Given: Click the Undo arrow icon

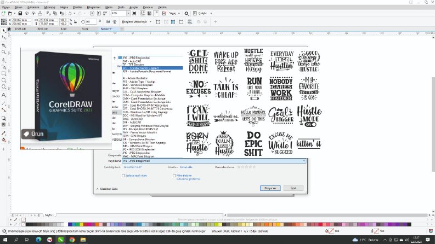Looking at the screenshot, I should click(70, 13).
